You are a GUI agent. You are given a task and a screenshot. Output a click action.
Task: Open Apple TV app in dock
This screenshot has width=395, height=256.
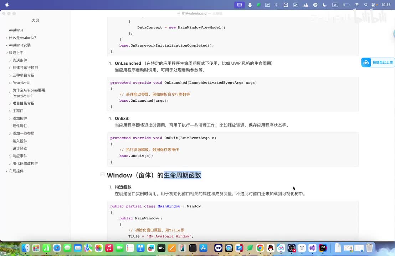pyautogui.click(x=161, y=248)
